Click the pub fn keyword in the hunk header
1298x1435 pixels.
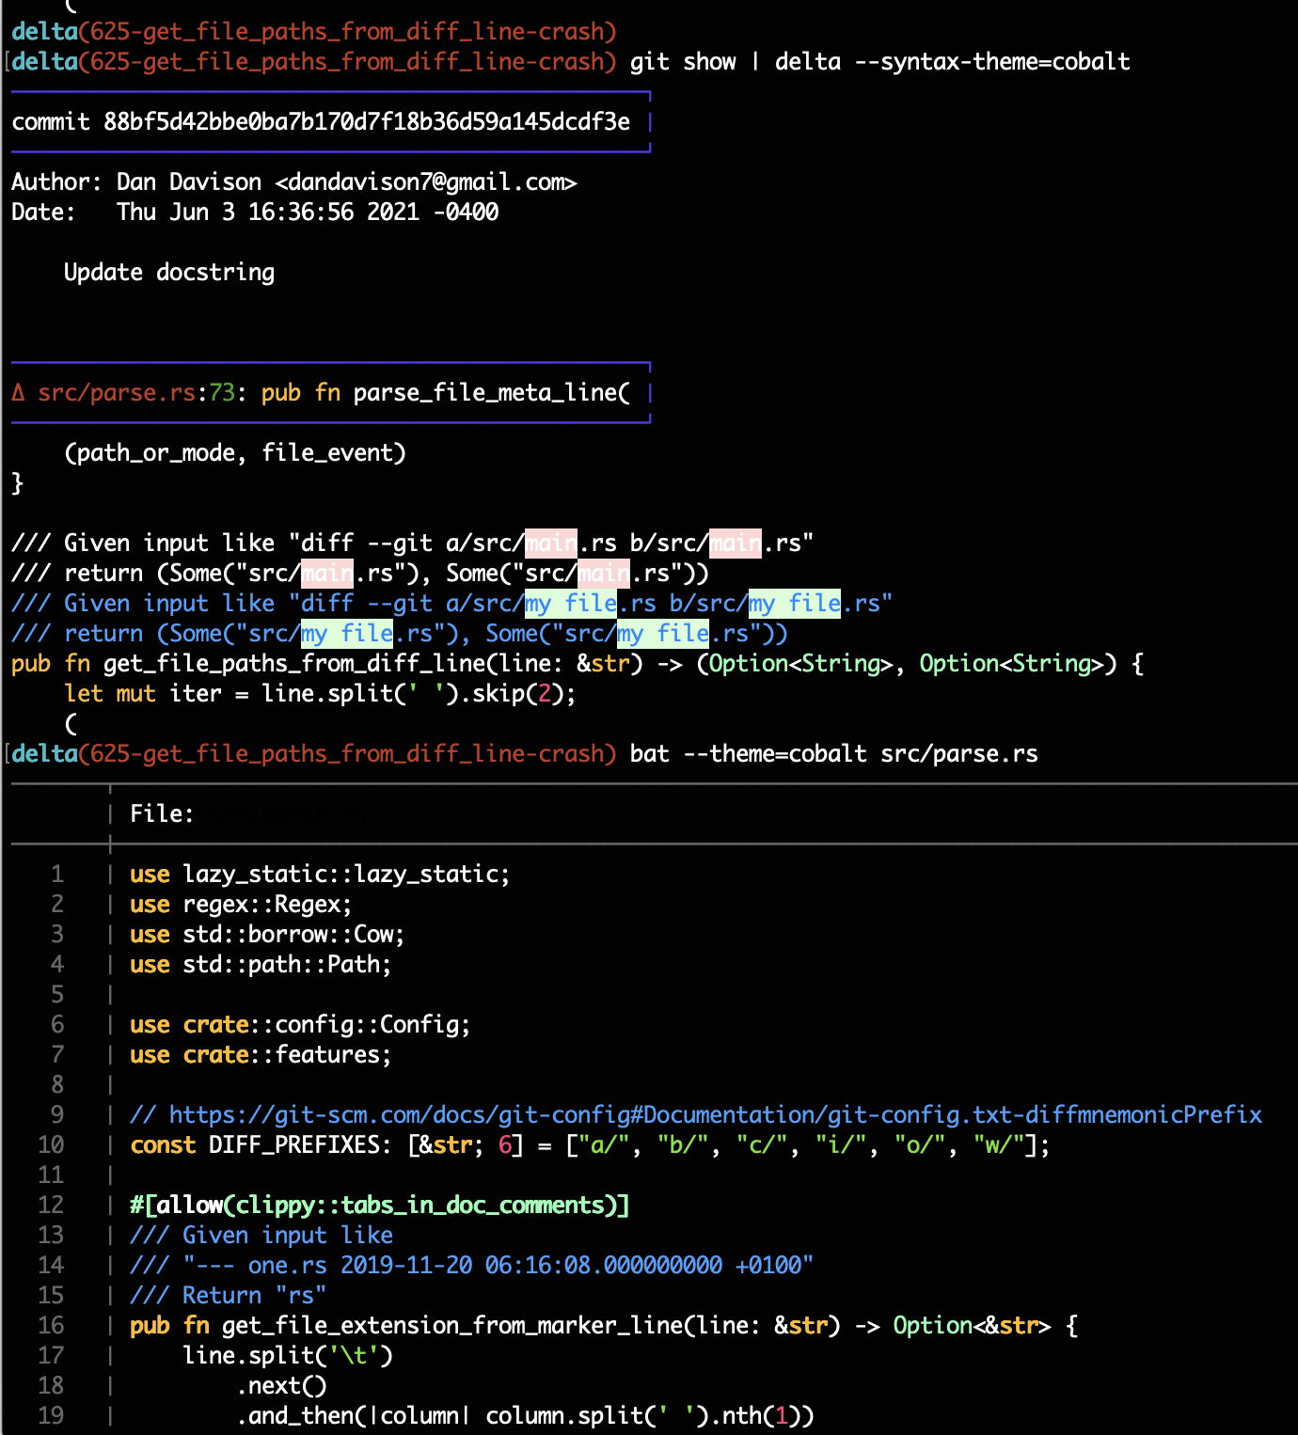coord(303,393)
